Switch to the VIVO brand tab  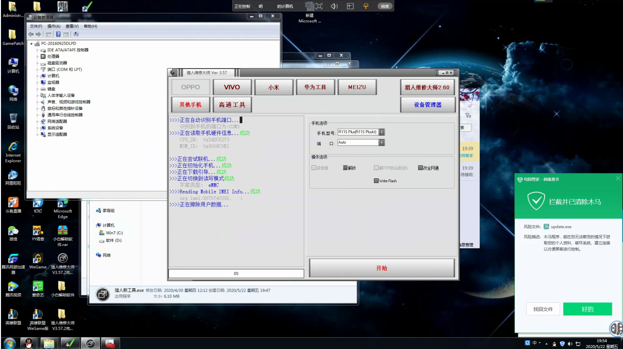point(232,87)
